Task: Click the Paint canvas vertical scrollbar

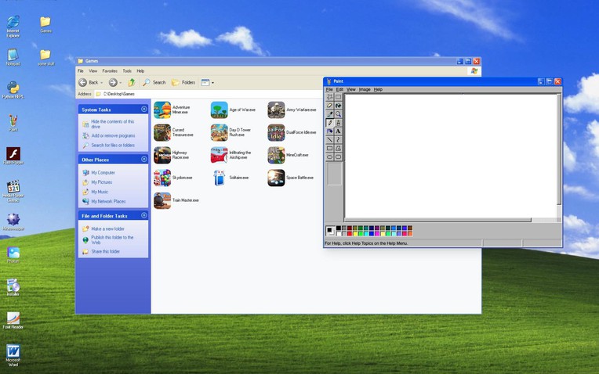Action: 559,156
